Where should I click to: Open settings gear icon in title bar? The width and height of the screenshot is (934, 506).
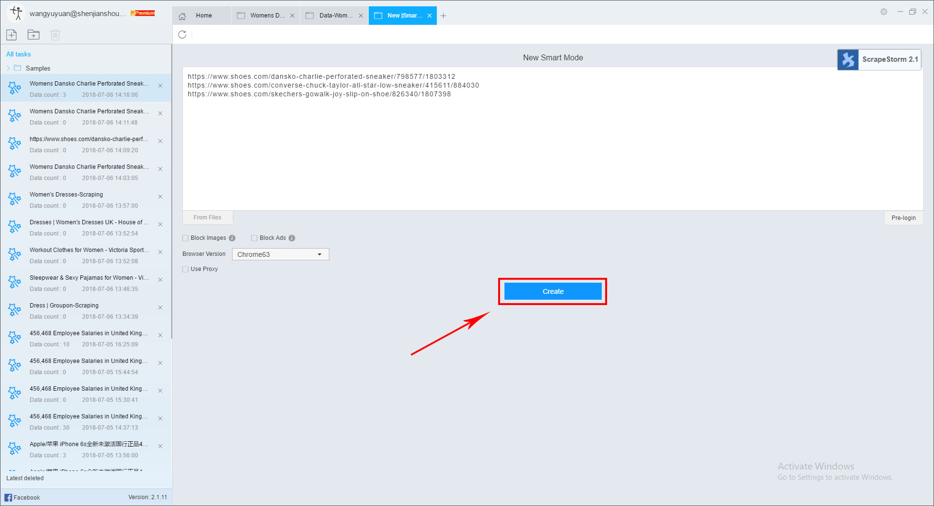(x=884, y=12)
